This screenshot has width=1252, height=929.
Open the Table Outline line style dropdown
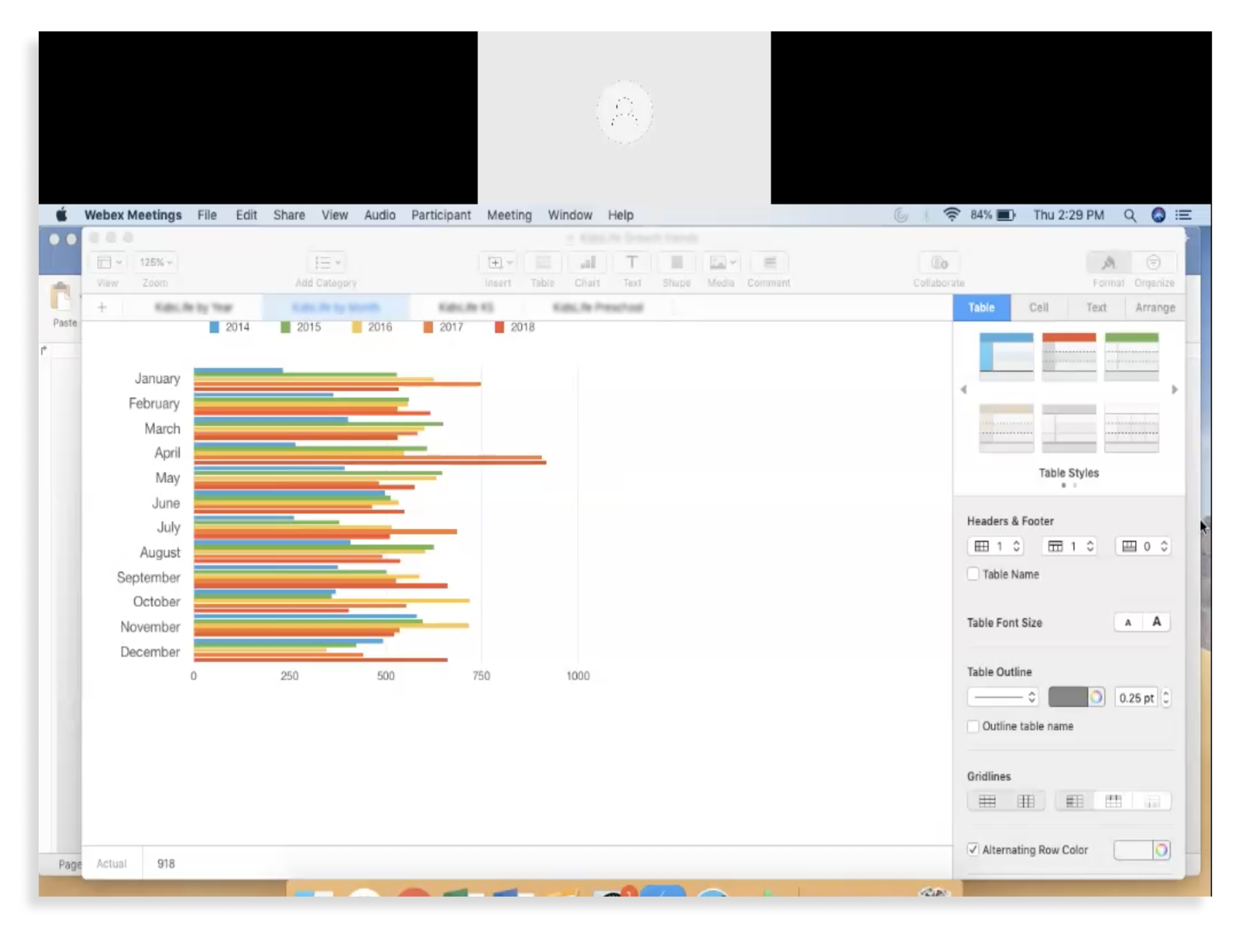(1003, 697)
